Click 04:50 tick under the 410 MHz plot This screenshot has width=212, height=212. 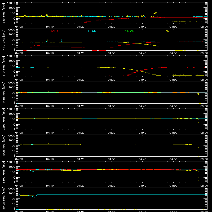coord(173,53)
